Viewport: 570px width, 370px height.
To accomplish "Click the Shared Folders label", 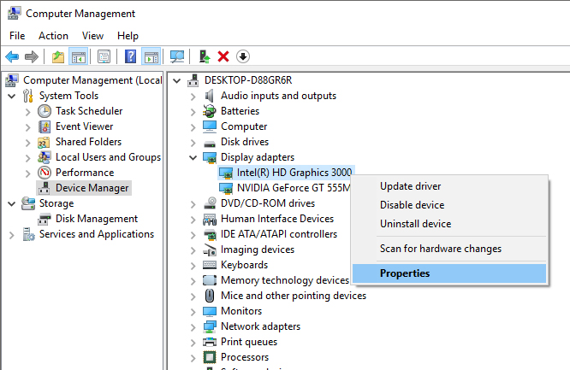I will click(88, 142).
